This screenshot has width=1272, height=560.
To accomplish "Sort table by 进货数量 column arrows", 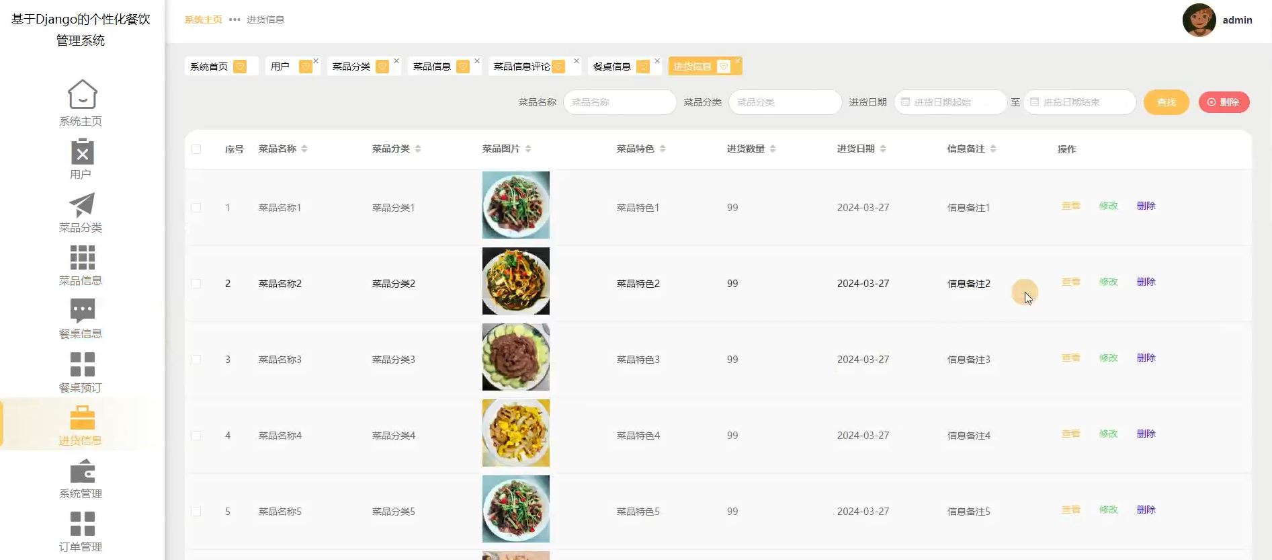I will [x=773, y=149].
